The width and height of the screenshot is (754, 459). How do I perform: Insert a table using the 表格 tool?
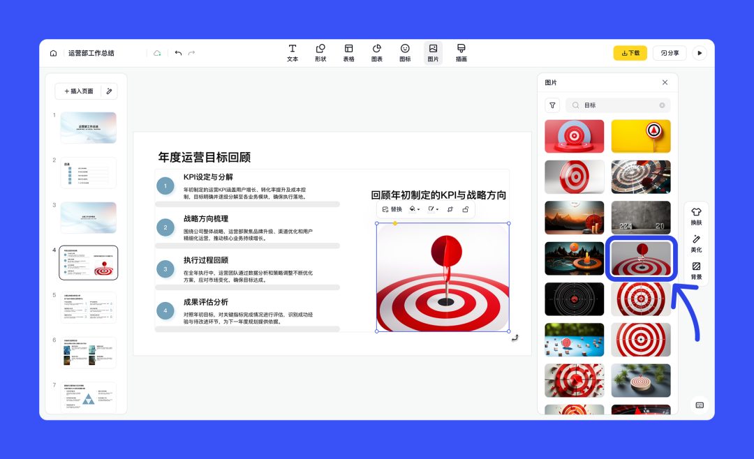pos(349,52)
